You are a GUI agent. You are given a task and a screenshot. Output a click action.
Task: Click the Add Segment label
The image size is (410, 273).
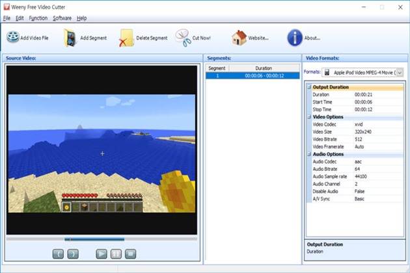pos(93,38)
